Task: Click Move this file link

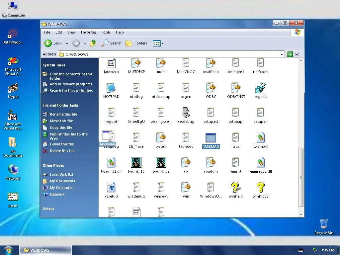Action: click(61, 121)
